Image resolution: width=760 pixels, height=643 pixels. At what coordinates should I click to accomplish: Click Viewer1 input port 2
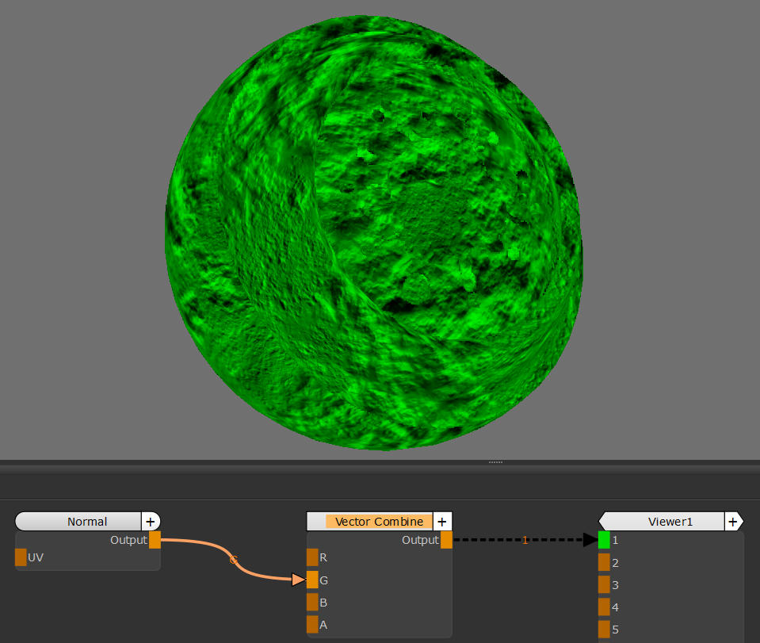click(x=604, y=562)
